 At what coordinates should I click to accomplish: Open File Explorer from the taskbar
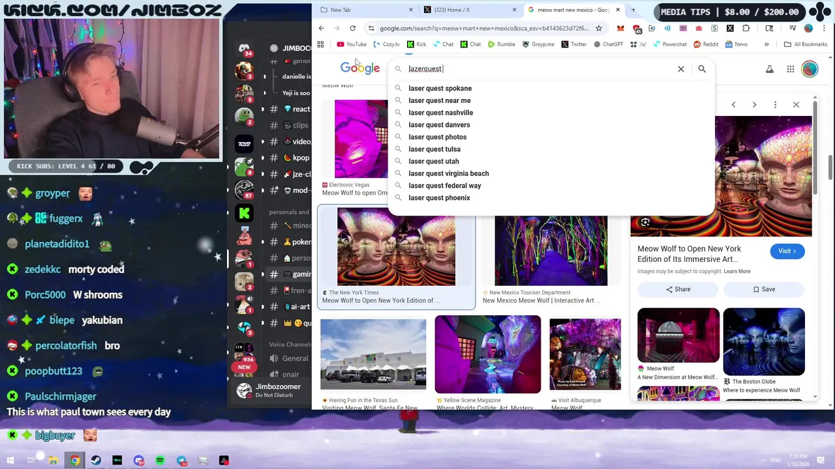coord(53,461)
